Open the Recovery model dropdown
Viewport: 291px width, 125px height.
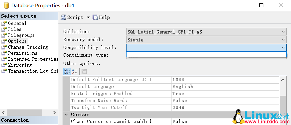pos(206,40)
